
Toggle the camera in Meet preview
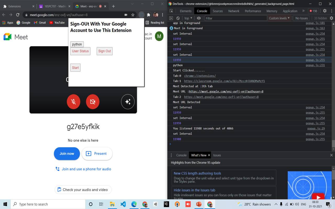[x=93, y=102]
